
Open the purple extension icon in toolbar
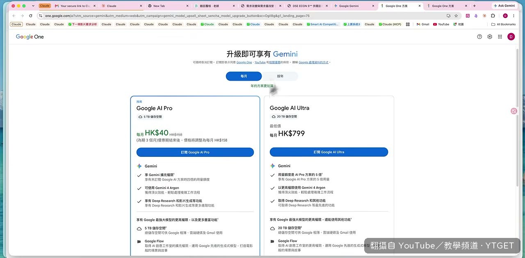pyautogui.click(x=476, y=16)
